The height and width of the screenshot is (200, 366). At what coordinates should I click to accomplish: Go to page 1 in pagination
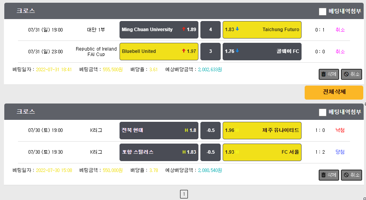click(184, 194)
